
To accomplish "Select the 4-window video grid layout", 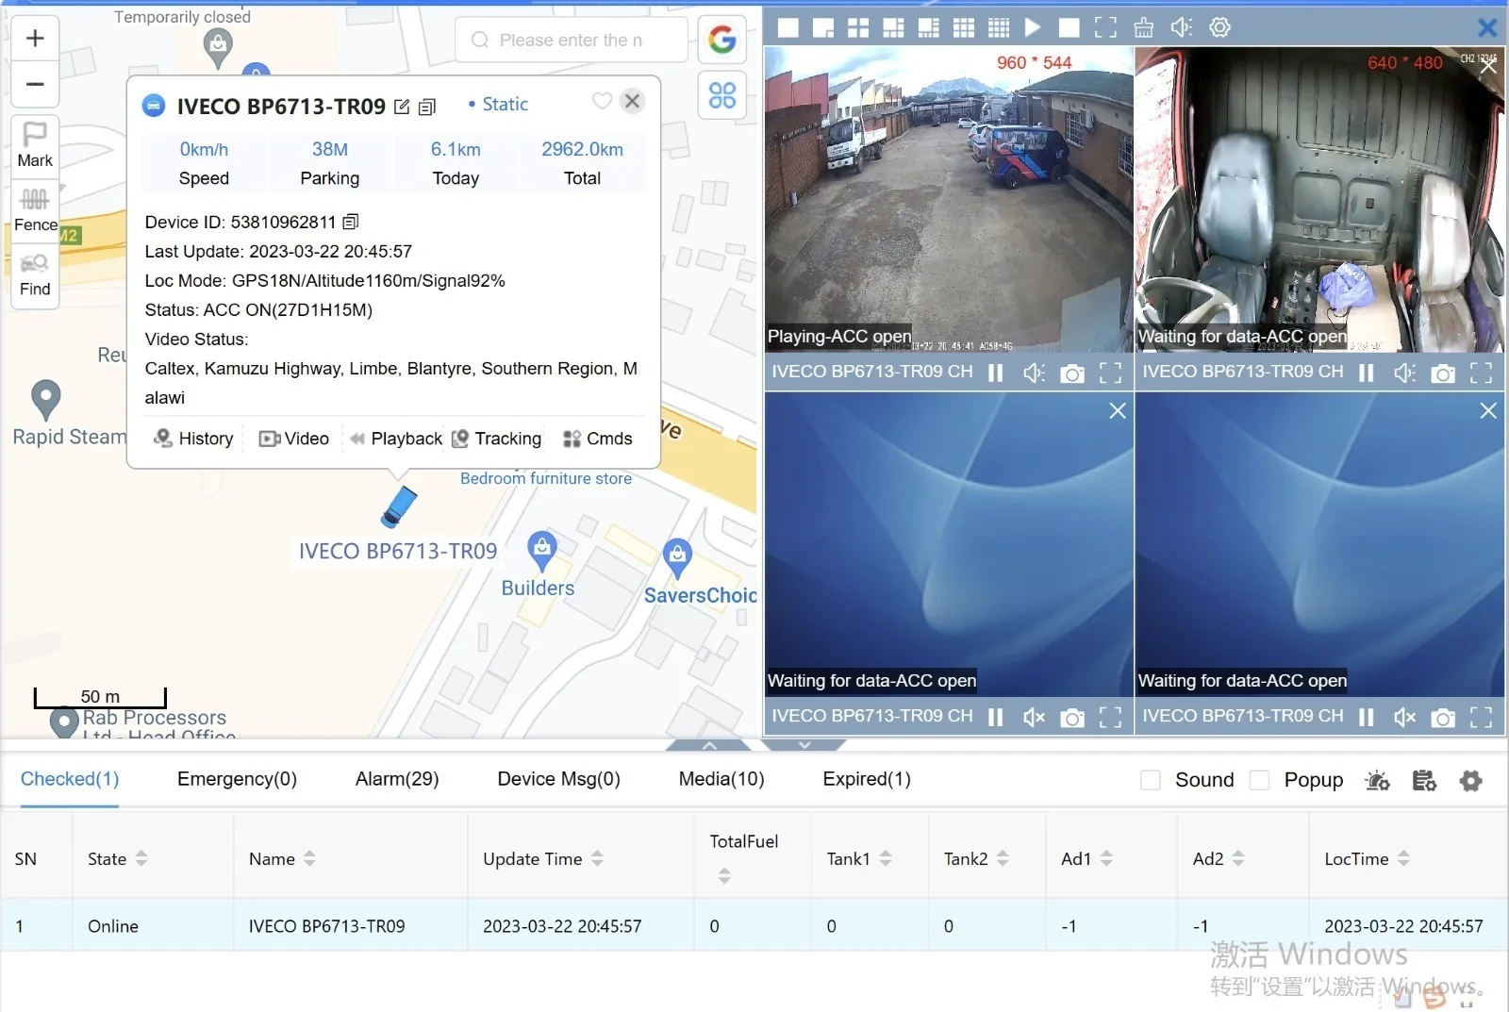I will pos(858,28).
